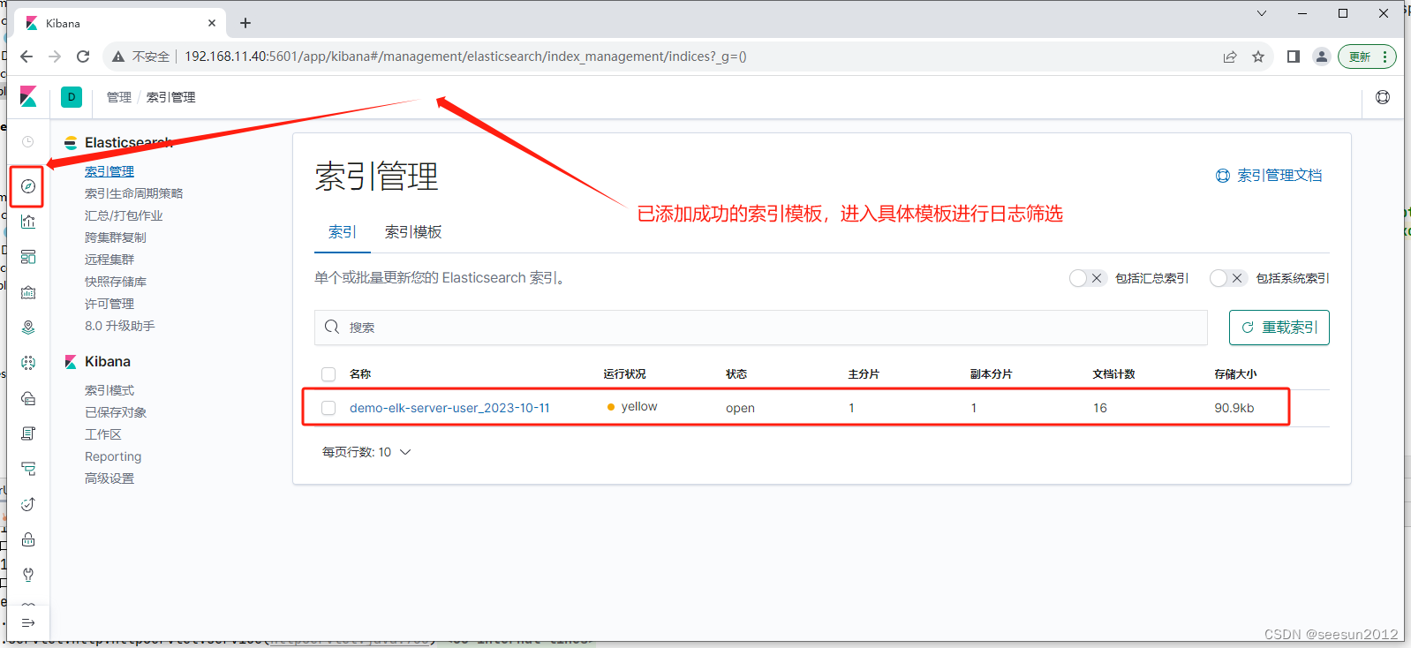The width and height of the screenshot is (1411, 648).
Task: Toggle 包括系统索引 switch
Action: [1228, 278]
